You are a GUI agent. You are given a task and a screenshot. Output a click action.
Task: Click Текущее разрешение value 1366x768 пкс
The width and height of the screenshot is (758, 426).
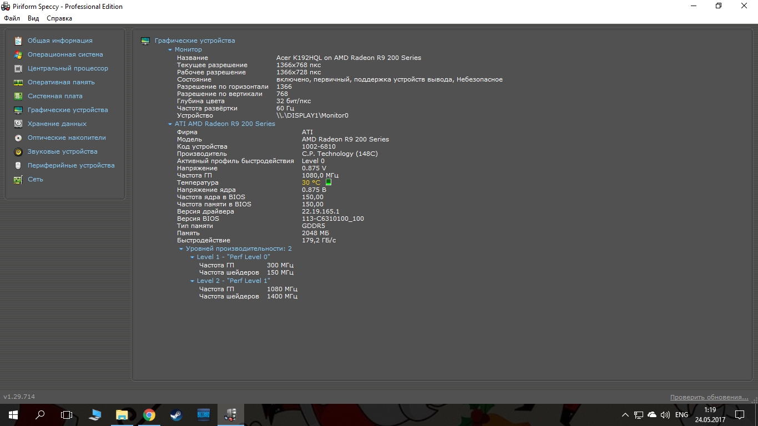pyautogui.click(x=299, y=65)
